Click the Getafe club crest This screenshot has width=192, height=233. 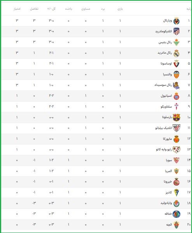coord(176,214)
